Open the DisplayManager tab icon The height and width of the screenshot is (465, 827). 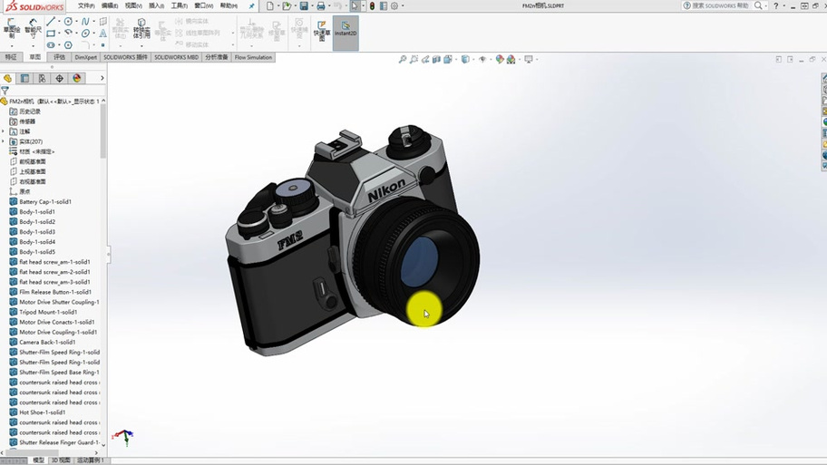[x=77, y=79]
